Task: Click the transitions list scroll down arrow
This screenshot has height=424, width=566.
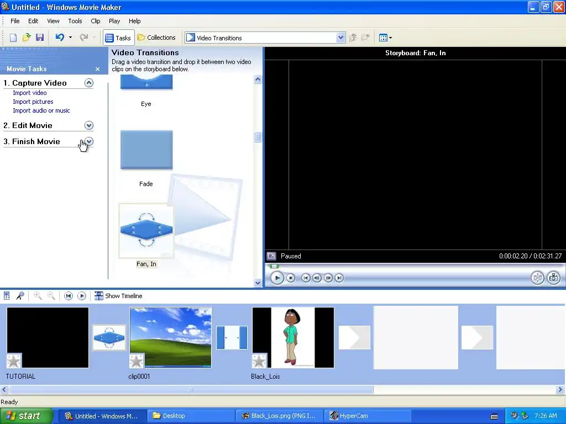Action: [258, 283]
